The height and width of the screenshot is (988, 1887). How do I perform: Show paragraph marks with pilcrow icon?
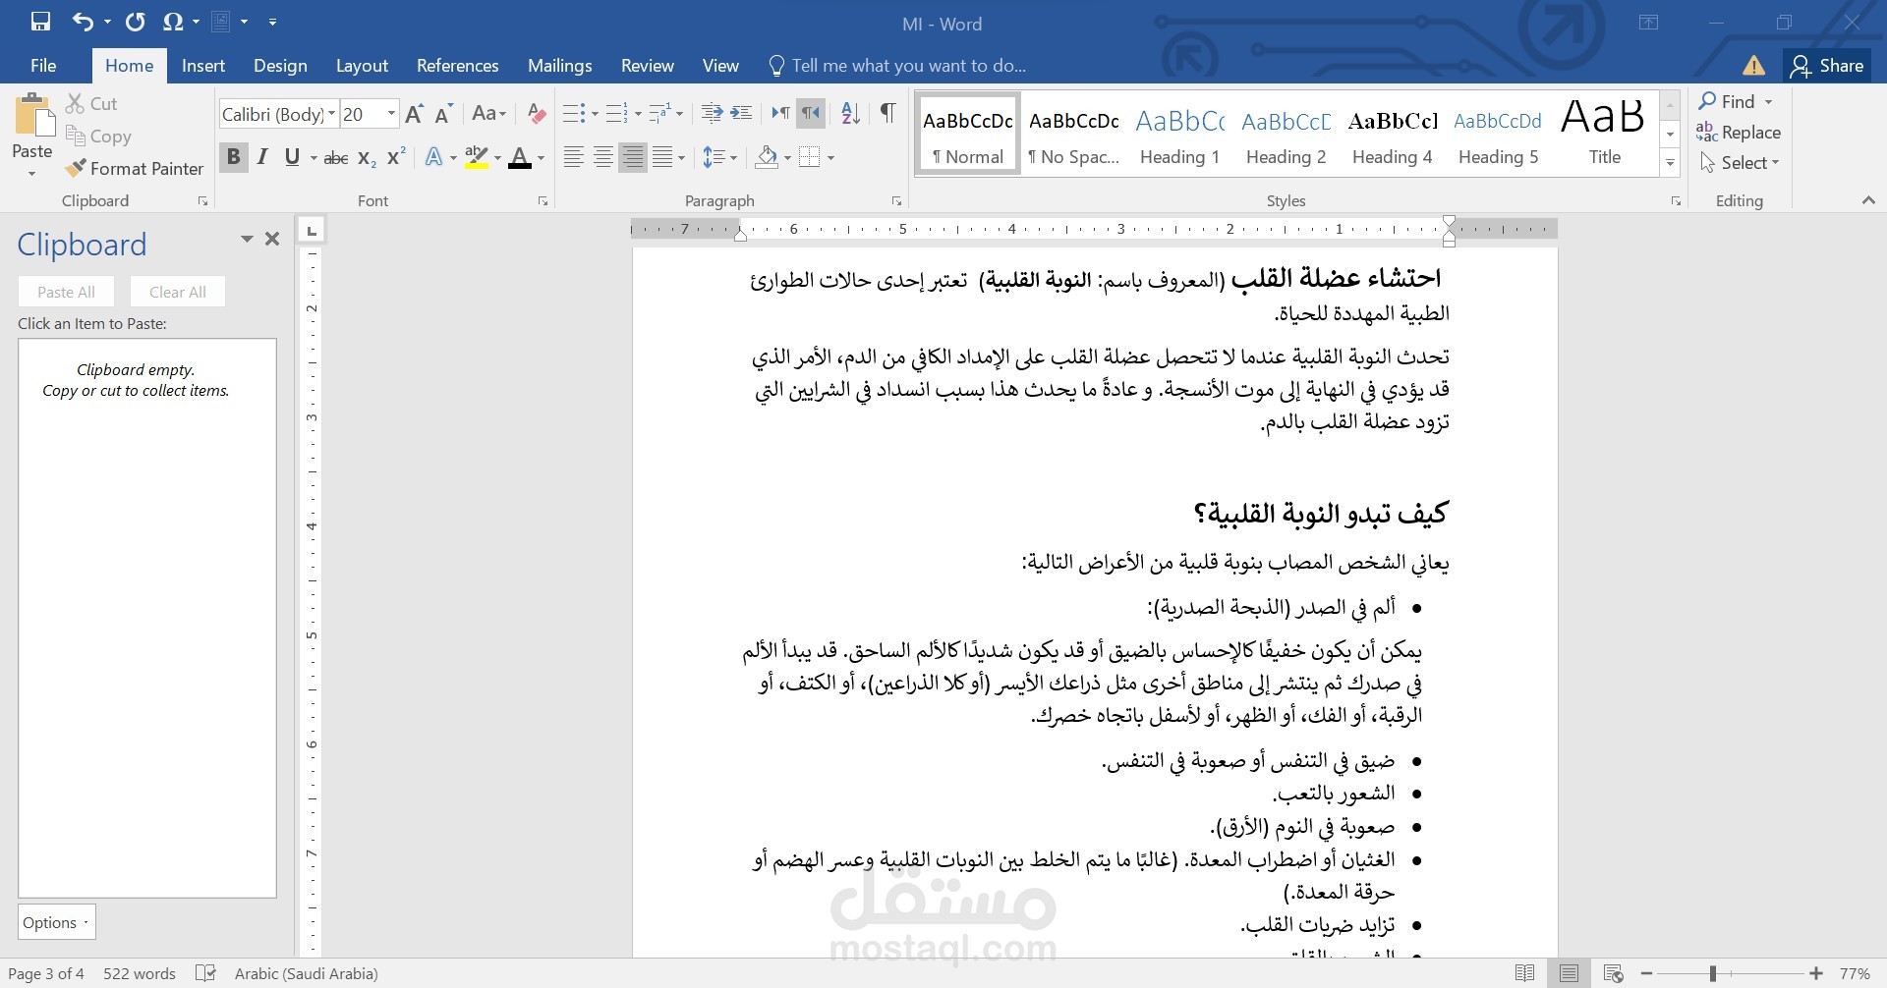point(887,114)
